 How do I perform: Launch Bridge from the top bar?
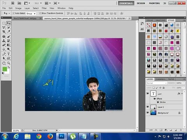(13, 3)
